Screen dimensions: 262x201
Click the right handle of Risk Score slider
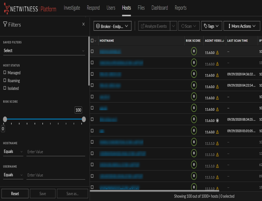(84, 119)
